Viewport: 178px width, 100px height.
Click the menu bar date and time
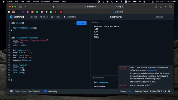pos(166,2)
